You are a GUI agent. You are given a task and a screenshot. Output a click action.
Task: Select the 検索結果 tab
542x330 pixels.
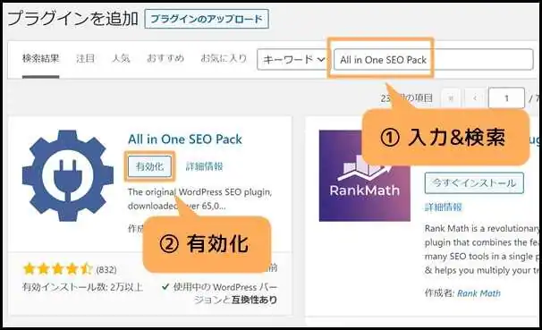tap(41, 59)
